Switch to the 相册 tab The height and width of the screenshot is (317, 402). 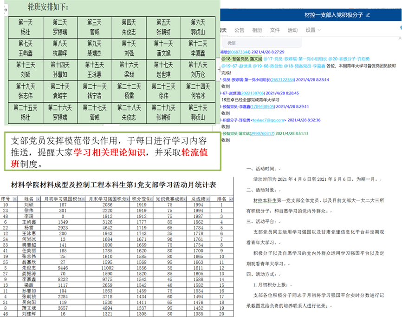pyautogui.click(x=257, y=30)
